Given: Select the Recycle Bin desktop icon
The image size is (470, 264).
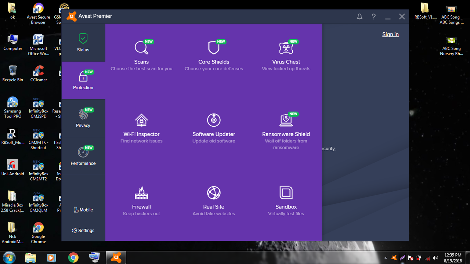Looking at the screenshot, I should click(x=12, y=73).
